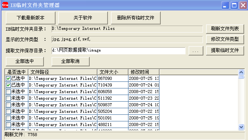
Task: Click the IE临时文件夹目录 path field
Action: [x=127, y=29]
